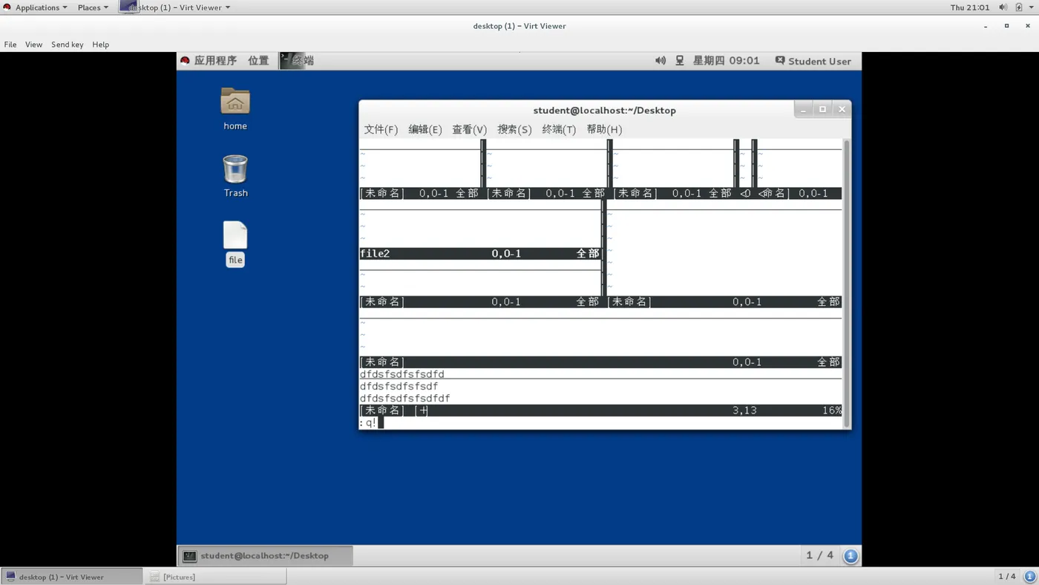Viewport: 1039px width, 585px height.
Task: Close the Virt Viewer window
Action: coord(1027,26)
